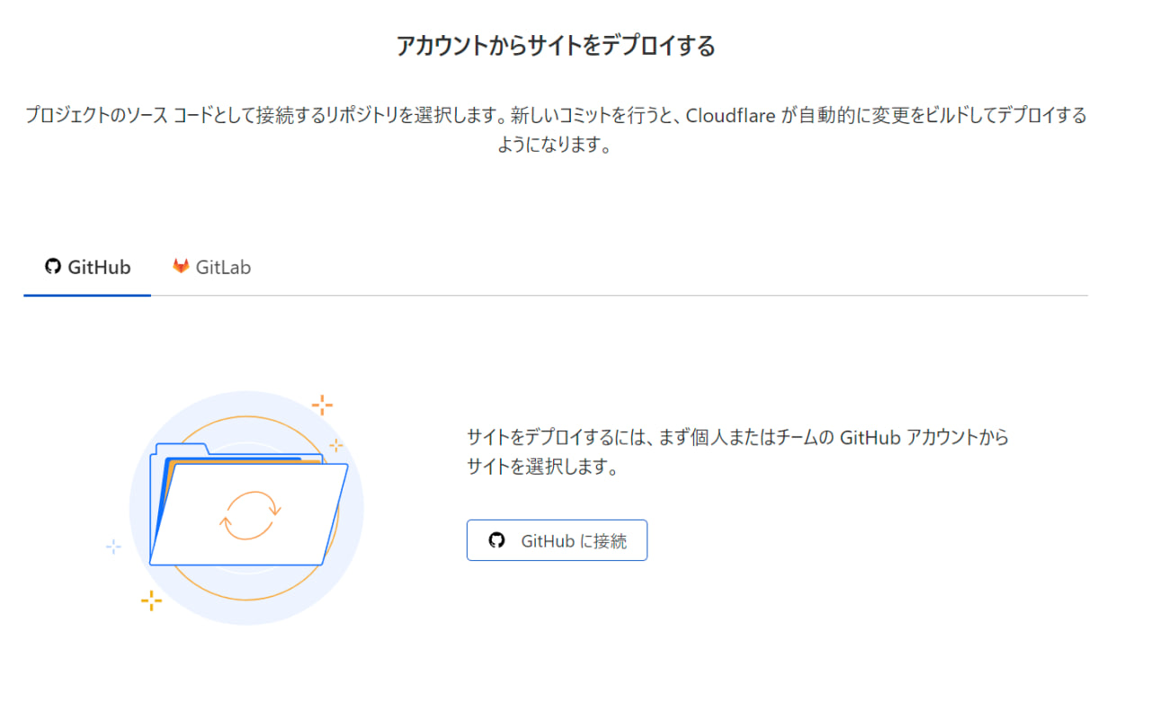Click the orange GitLab fox icon

[x=181, y=266]
